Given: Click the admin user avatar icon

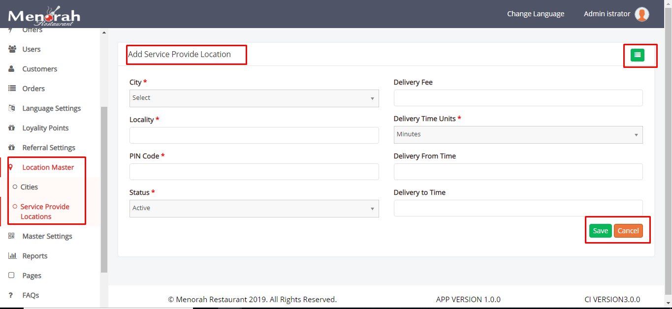Looking at the screenshot, I should (x=641, y=14).
